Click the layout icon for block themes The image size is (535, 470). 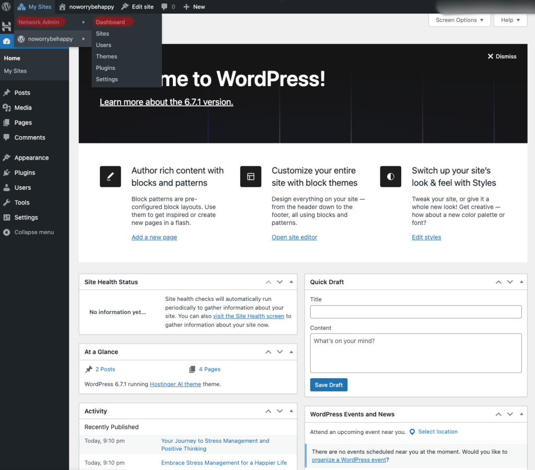251,176
